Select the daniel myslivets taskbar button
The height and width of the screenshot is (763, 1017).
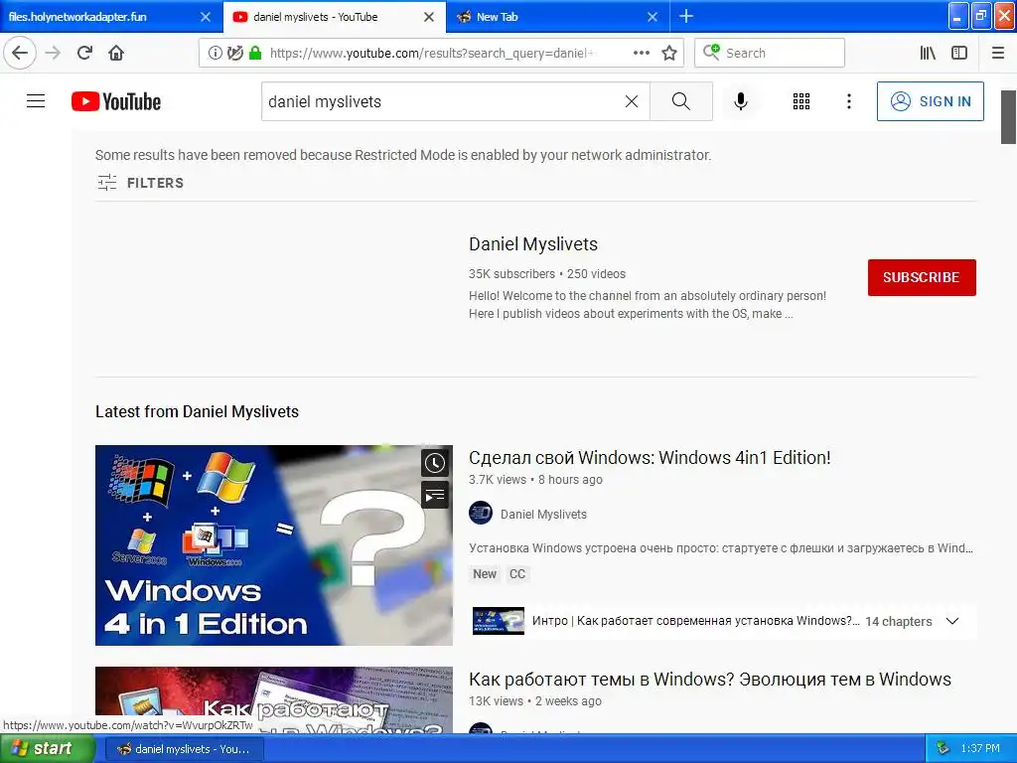[184, 749]
